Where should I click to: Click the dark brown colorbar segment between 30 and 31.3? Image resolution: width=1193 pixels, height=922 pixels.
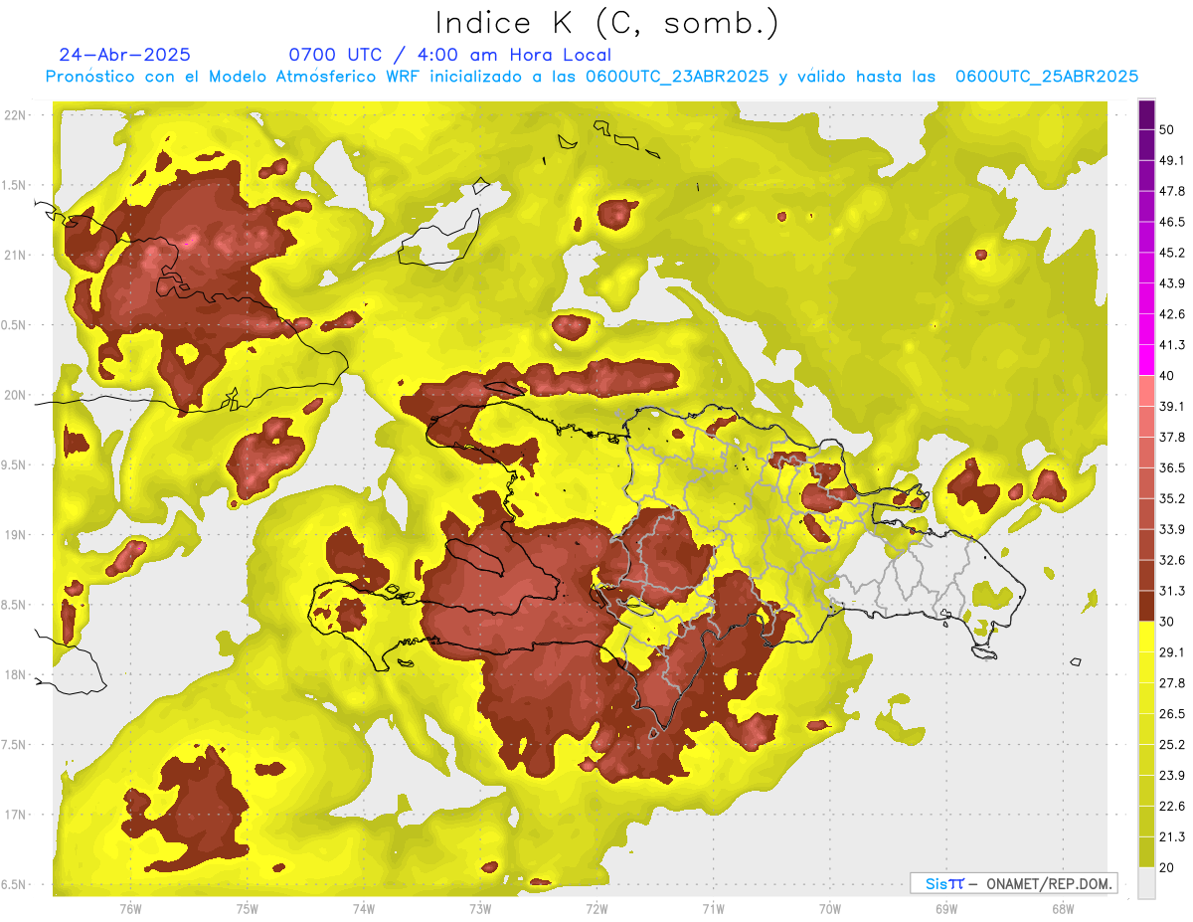(1146, 606)
